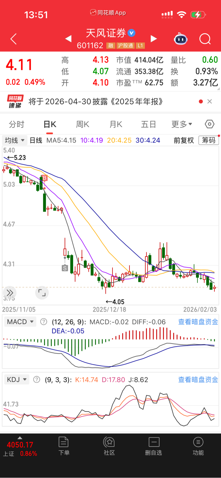
Task: Open the search magnifier icon
Action: click(x=205, y=39)
